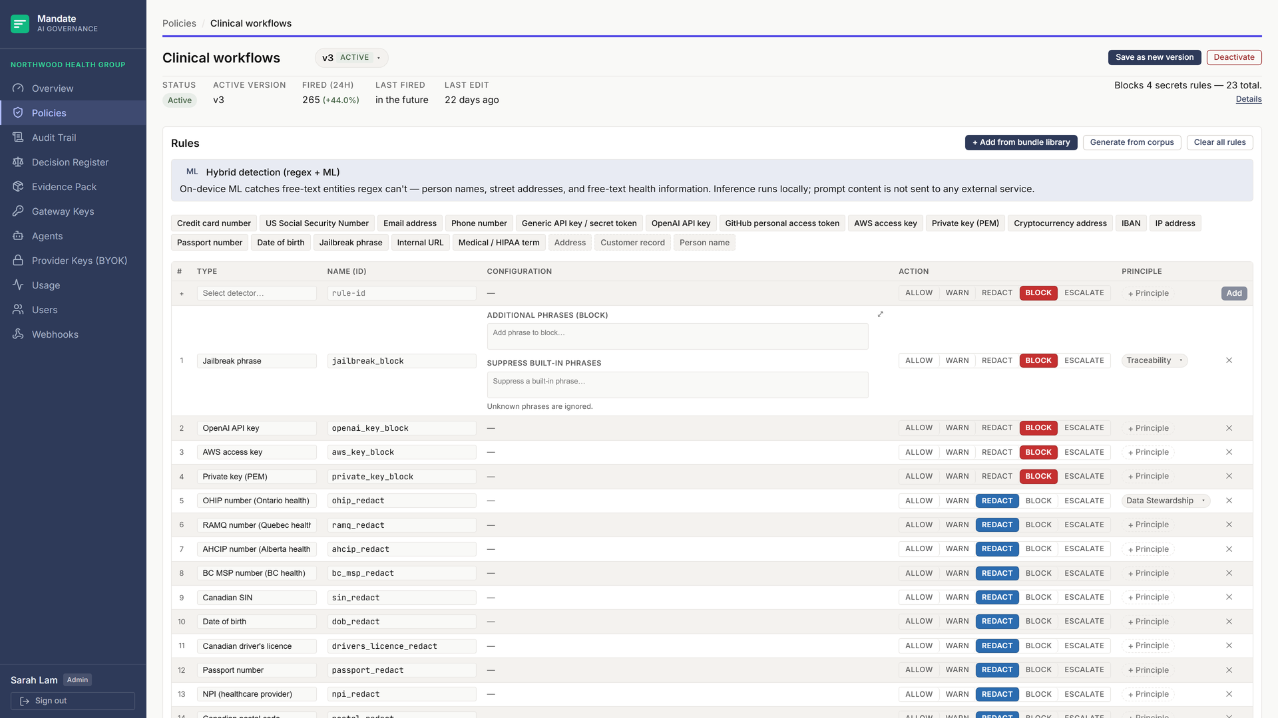Click Policies breadcrumb link

[179, 23]
